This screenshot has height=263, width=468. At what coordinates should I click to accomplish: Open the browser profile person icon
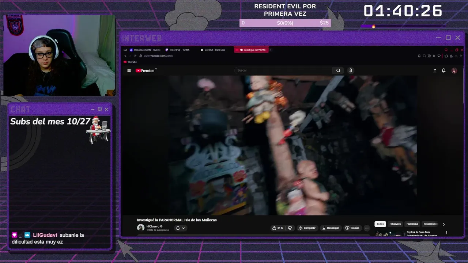(x=451, y=56)
